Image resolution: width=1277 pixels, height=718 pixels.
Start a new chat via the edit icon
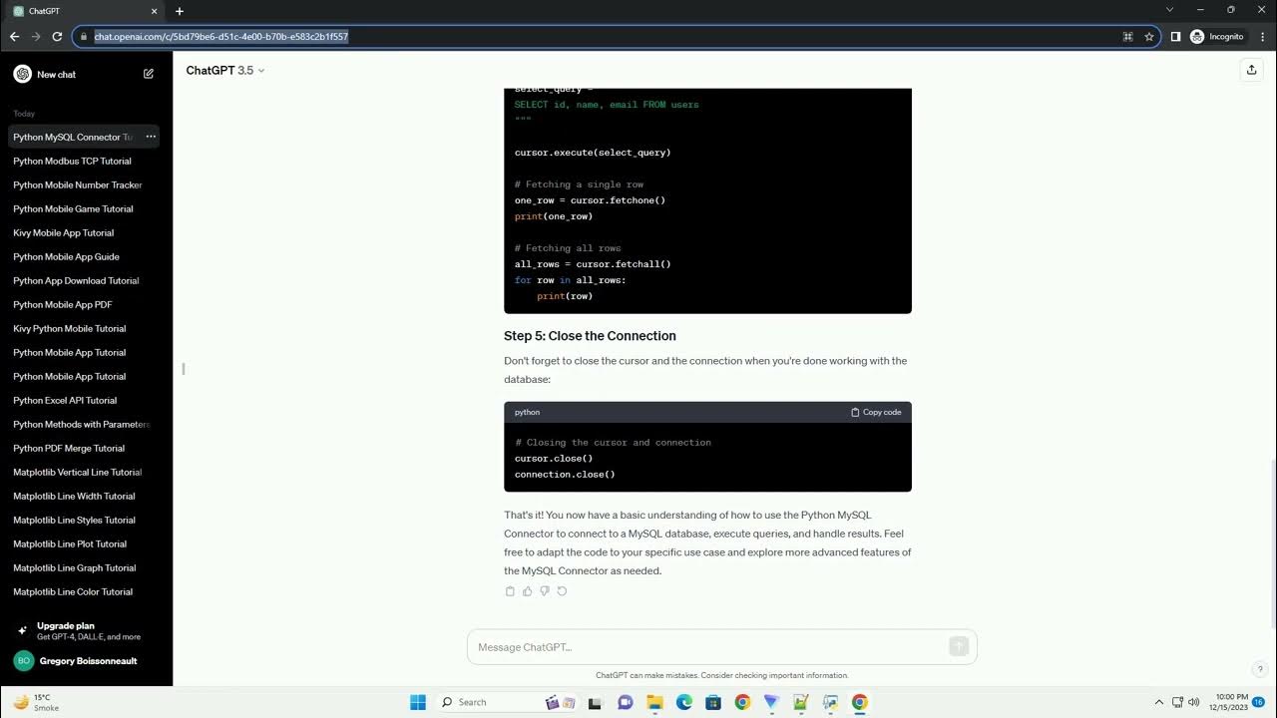(149, 74)
